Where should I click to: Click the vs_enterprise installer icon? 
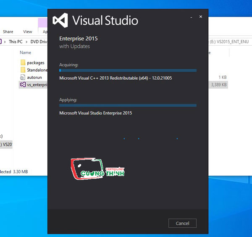point(23,85)
